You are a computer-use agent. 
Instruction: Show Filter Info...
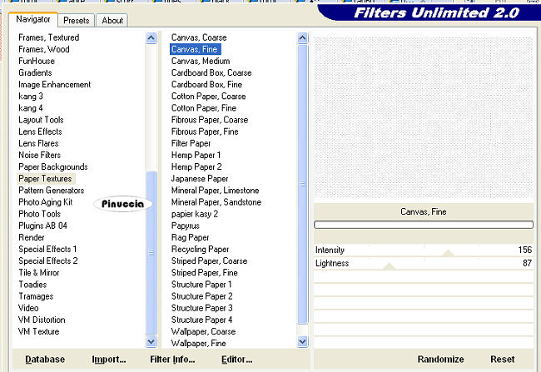[x=172, y=360]
